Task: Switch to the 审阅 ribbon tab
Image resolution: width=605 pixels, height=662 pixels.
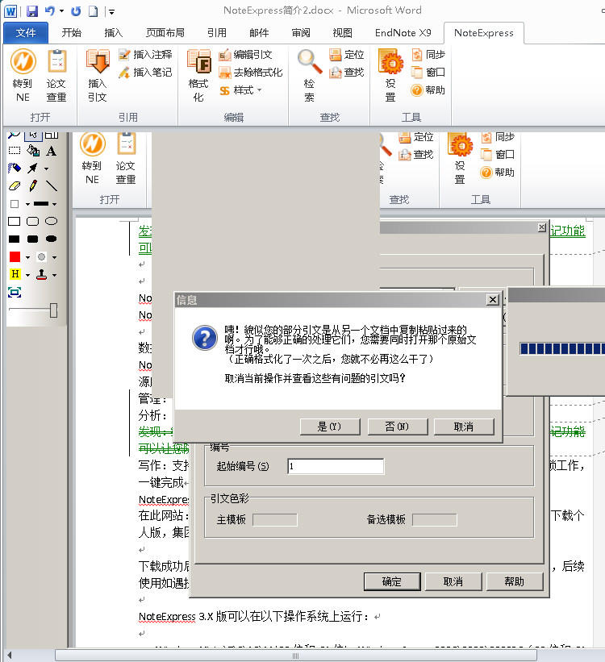Action: pos(301,32)
